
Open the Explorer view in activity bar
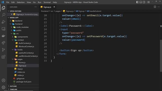(x=3, y=8)
